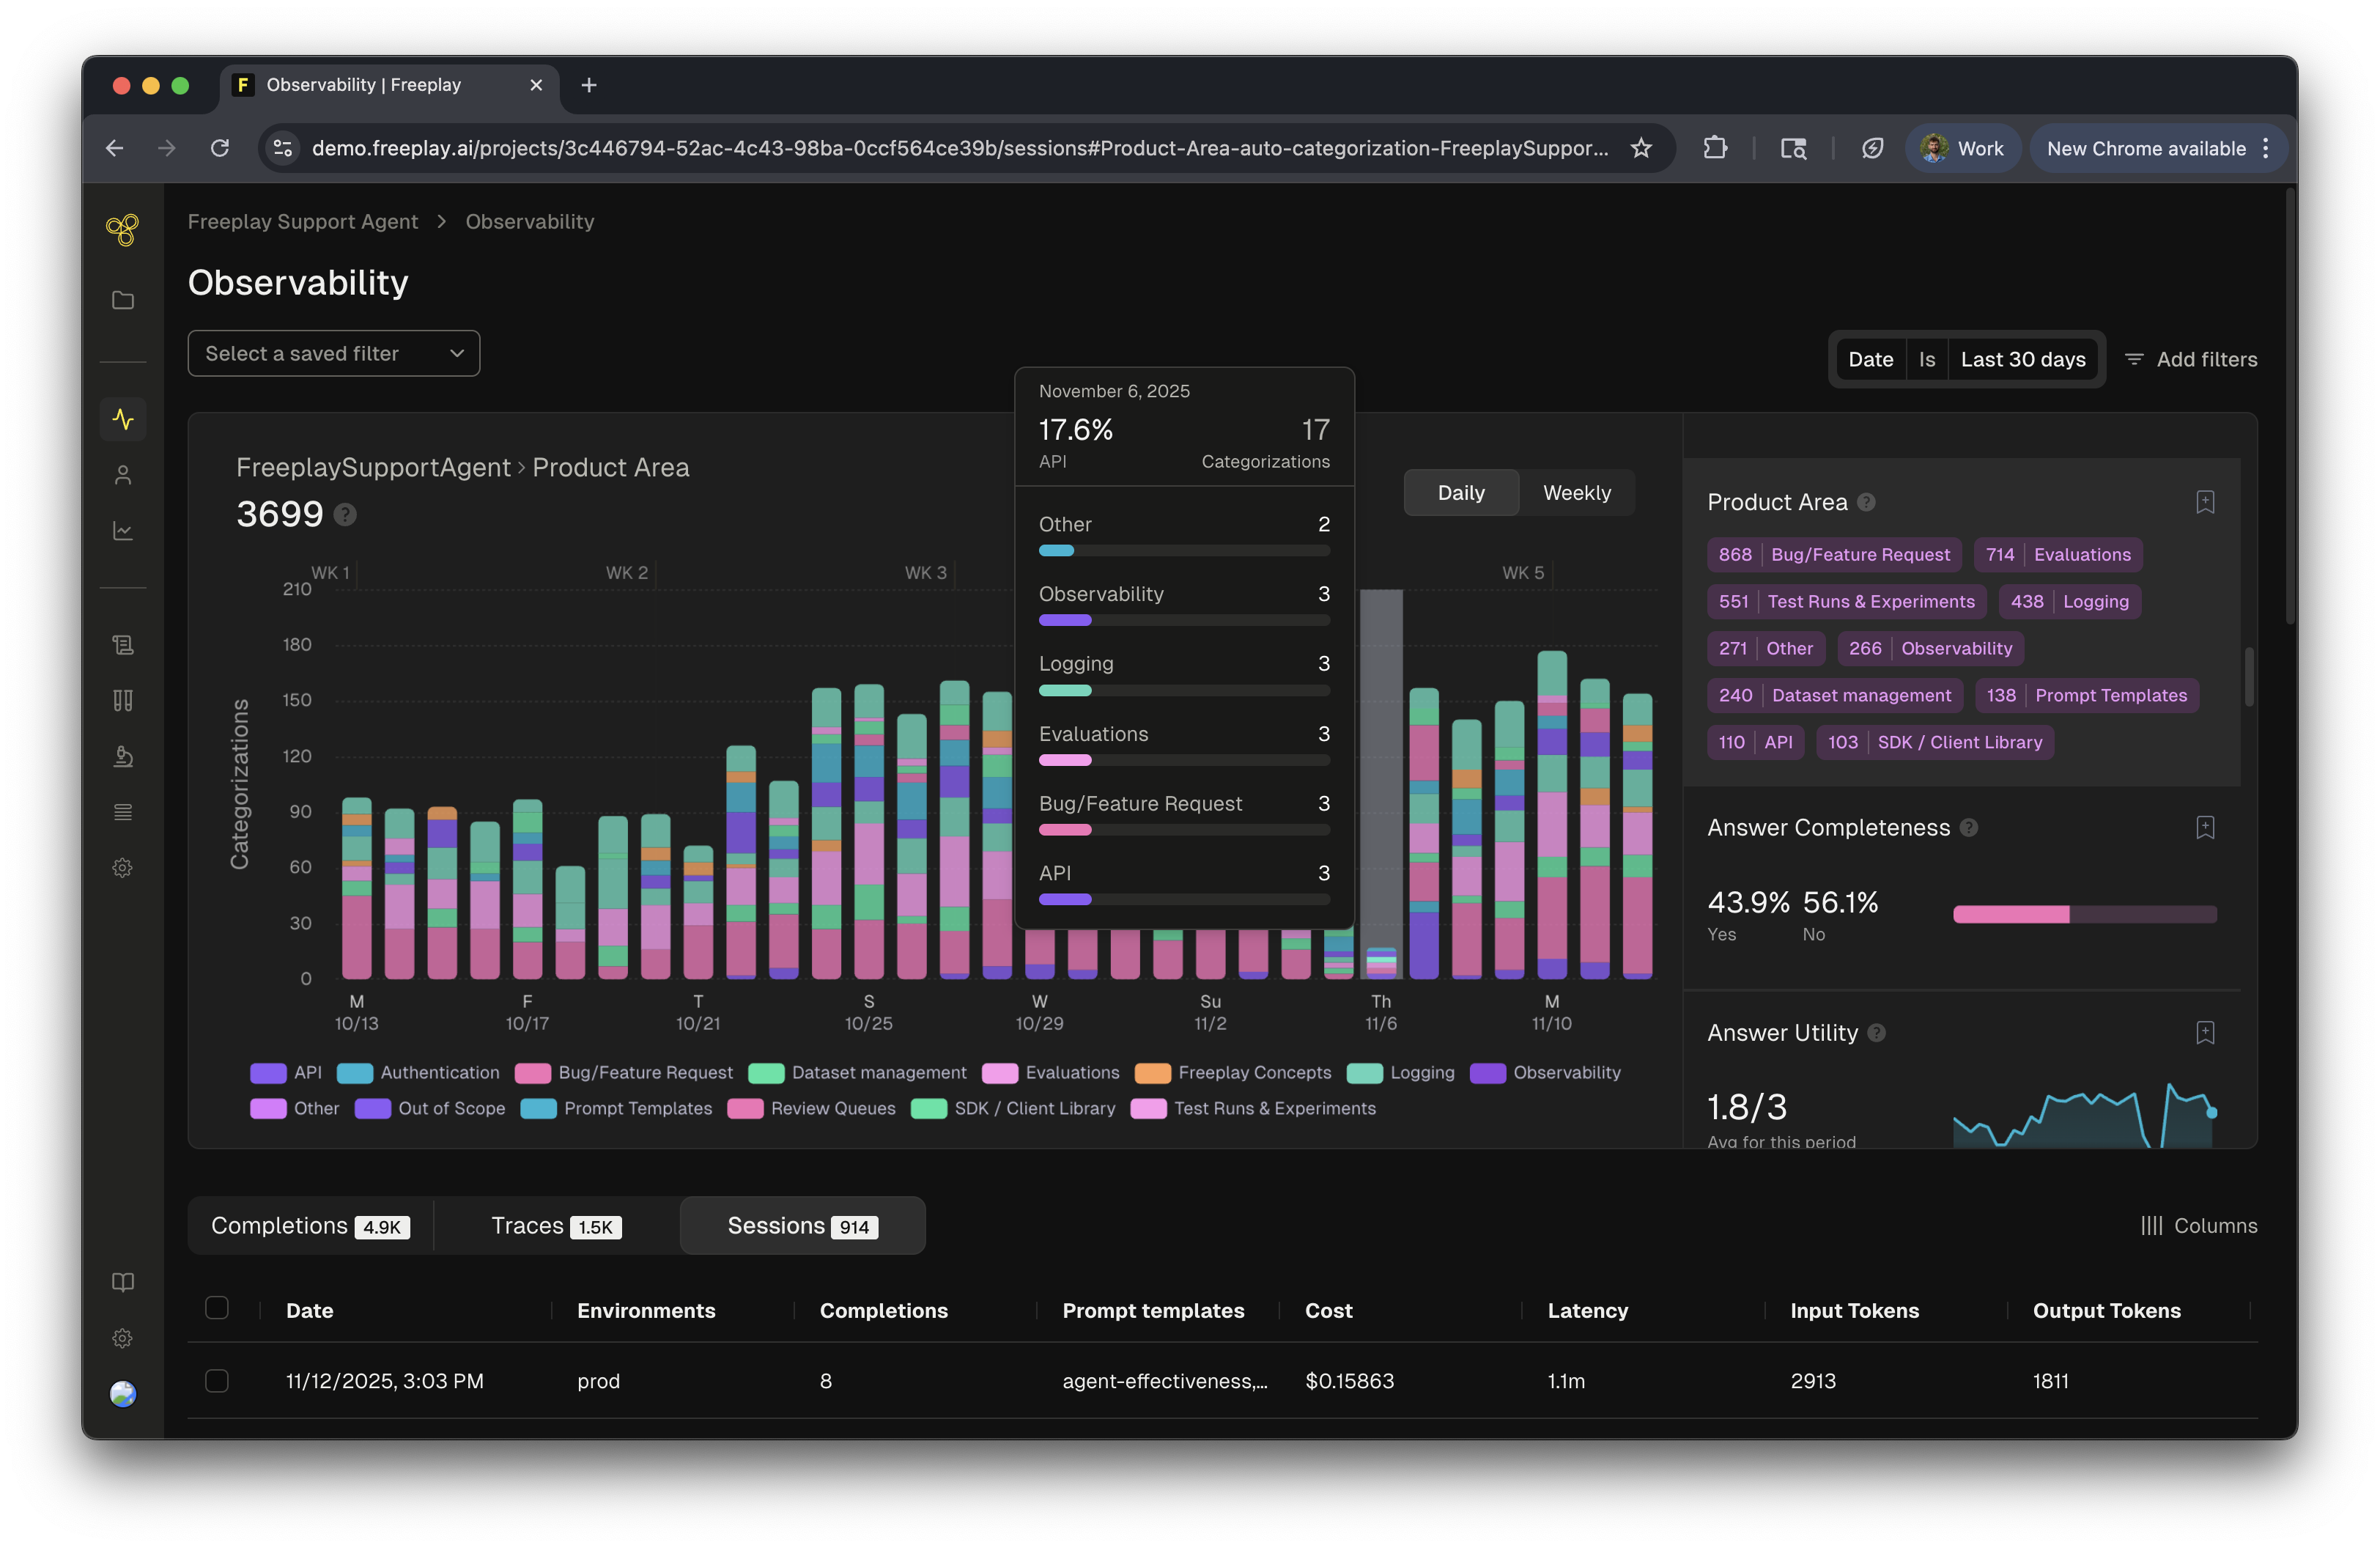The image size is (2380, 1548).
Task: Open the line chart analytics sidebar icon
Action: [x=122, y=531]
